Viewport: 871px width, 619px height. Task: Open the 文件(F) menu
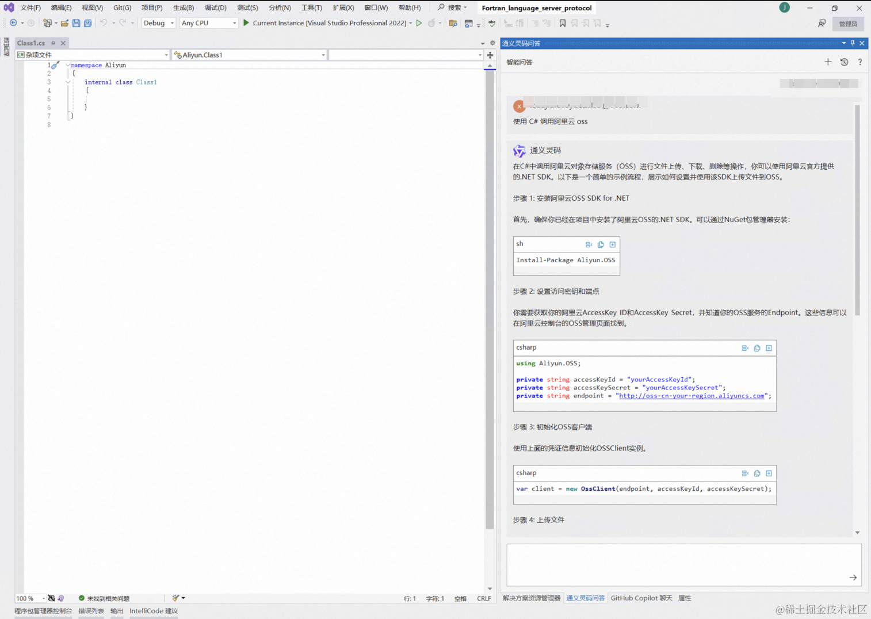coord(30,8)
